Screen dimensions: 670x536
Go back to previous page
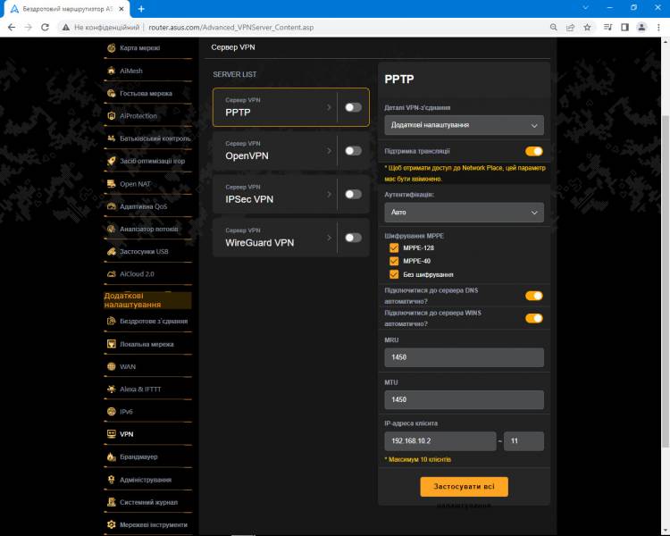tap(12, 28)
